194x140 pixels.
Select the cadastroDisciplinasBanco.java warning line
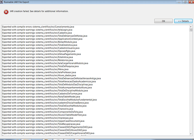click(45, 103)
